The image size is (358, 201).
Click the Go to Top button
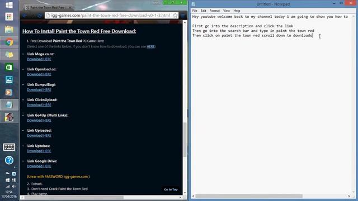pos(171,189)
